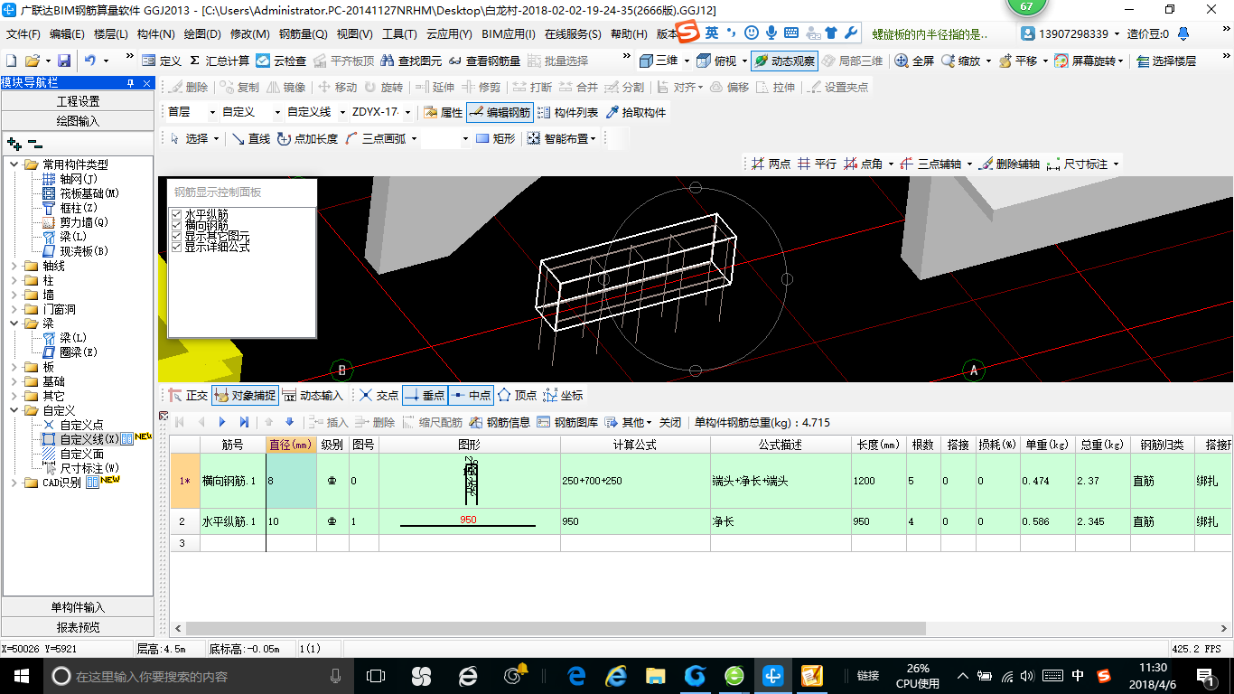
Task: Toggle 横向钢筋 checkbox
Action: click(176, 225)
